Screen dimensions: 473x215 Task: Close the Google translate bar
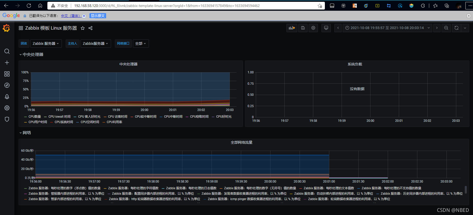pos(469,16)
